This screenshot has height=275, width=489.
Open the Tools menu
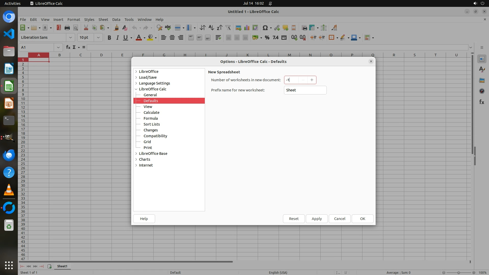(129, 20)
